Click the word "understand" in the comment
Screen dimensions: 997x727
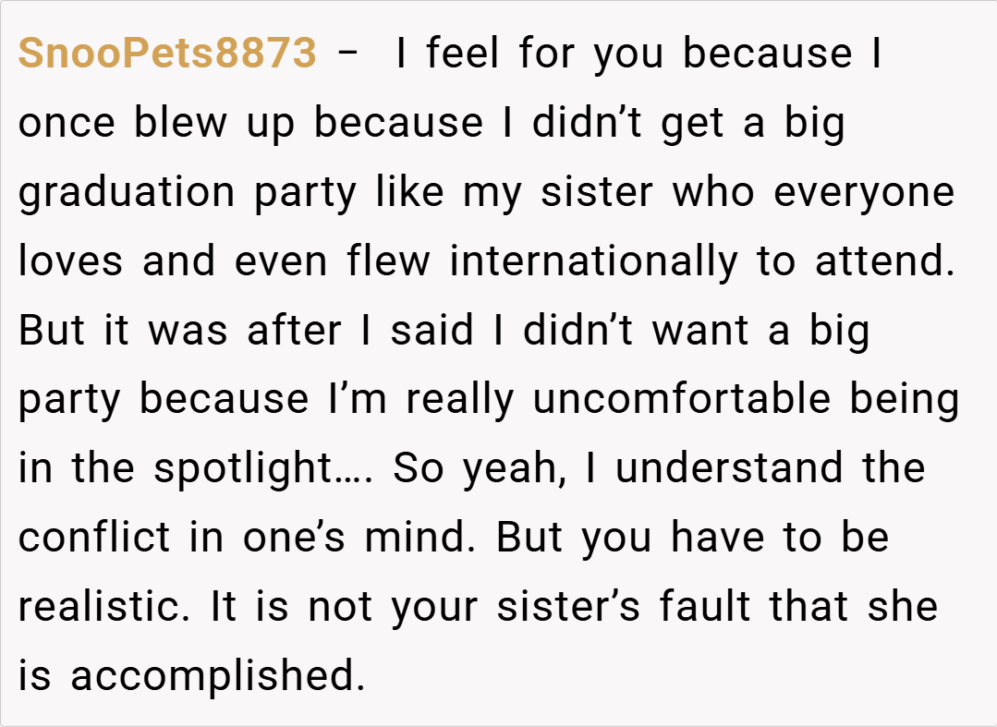731,468
